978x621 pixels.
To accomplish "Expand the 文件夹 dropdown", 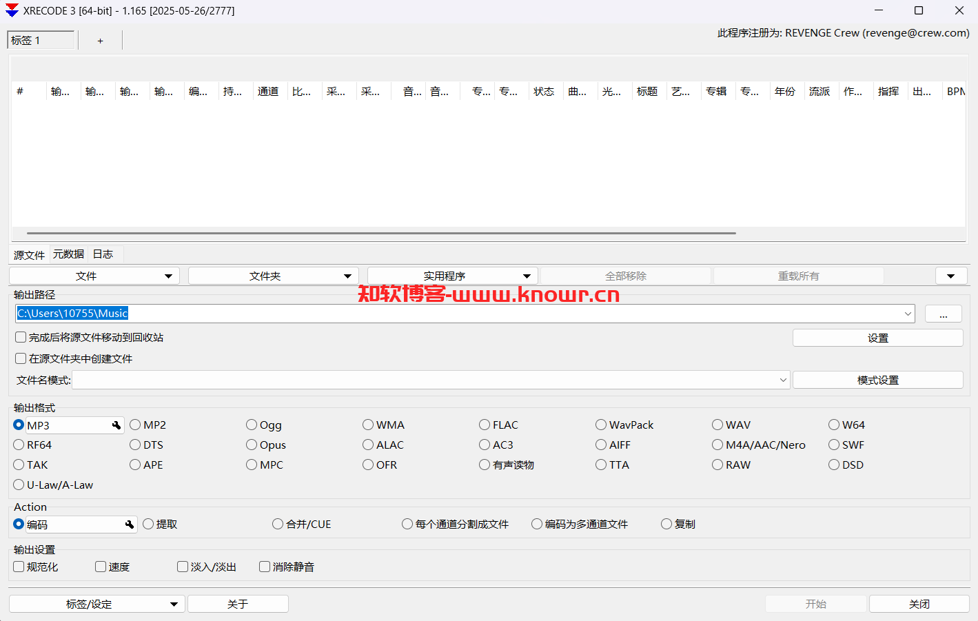I will 274,276.
